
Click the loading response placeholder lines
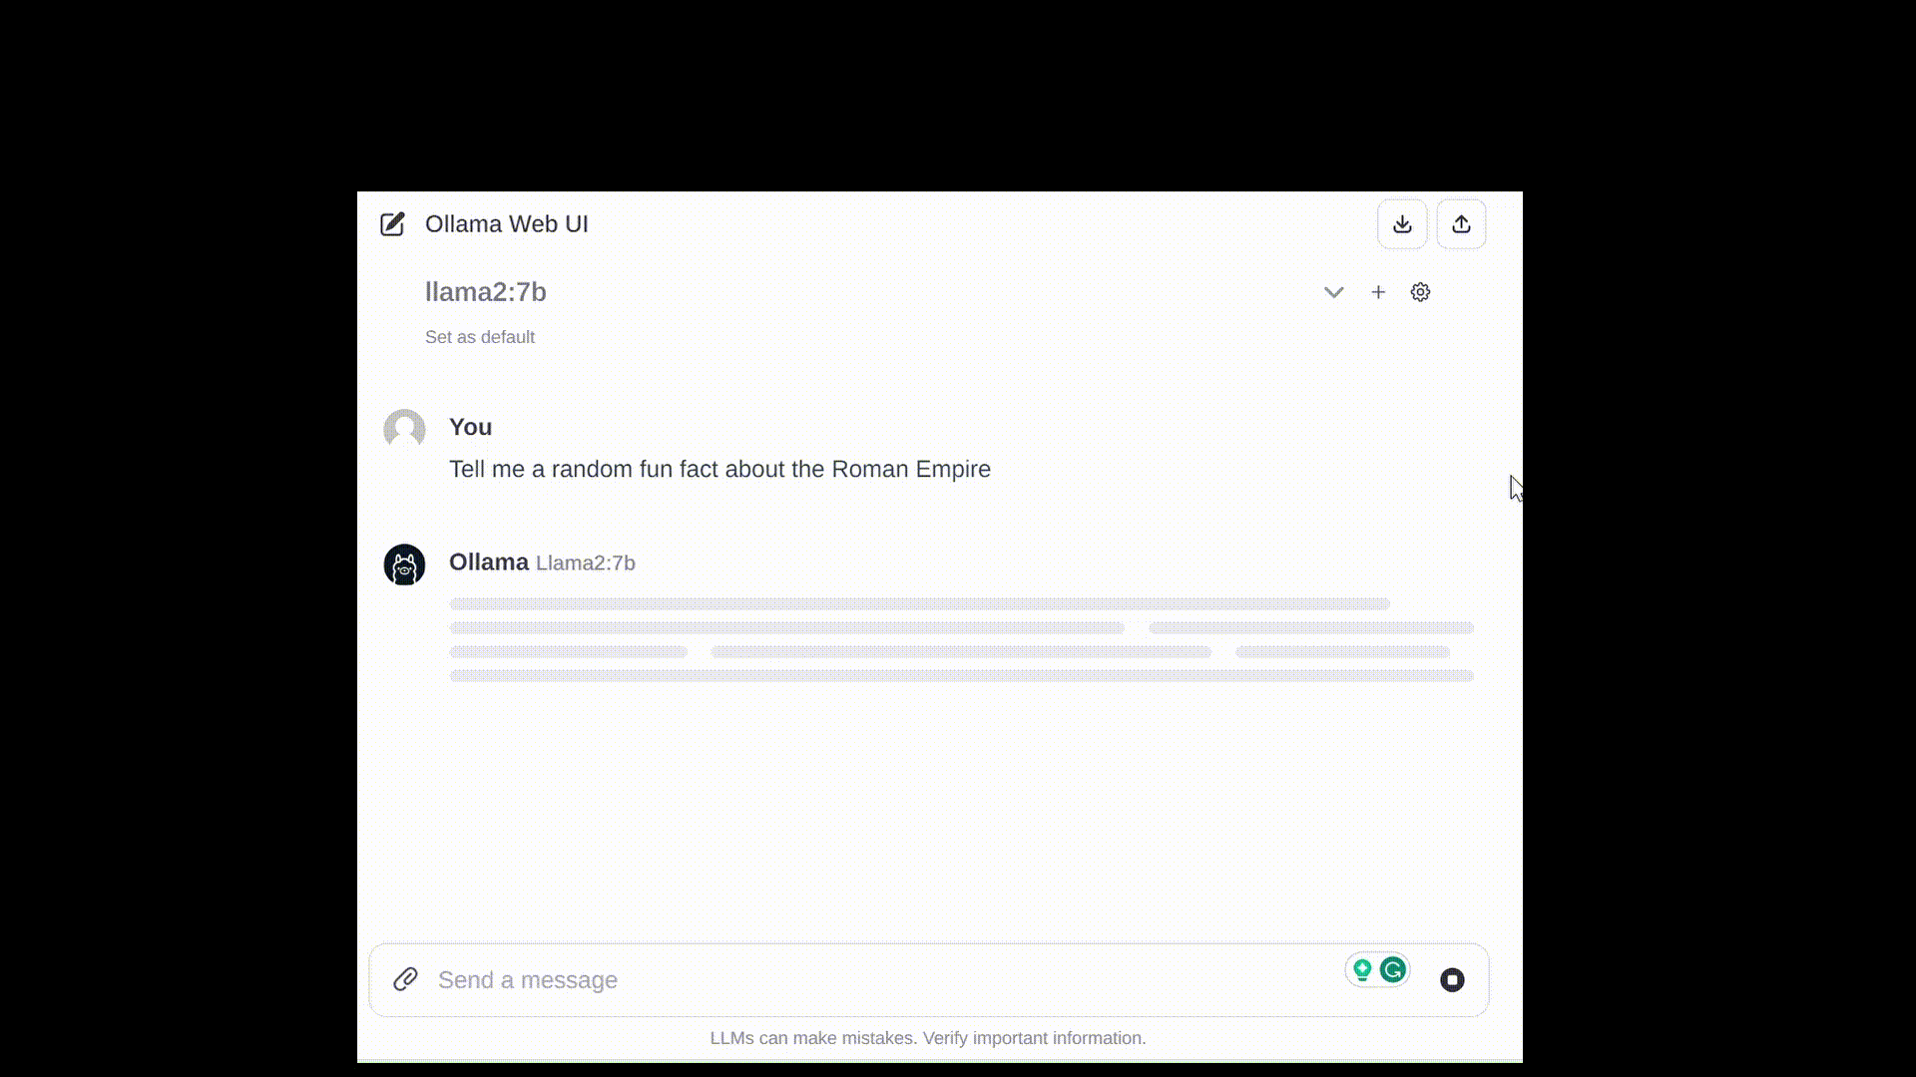click(962, 639)
